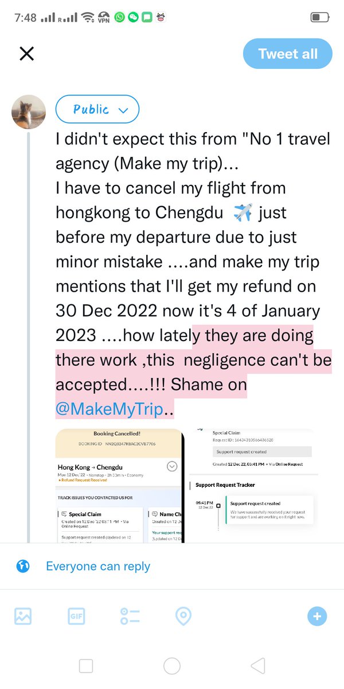Open the GIF picker icon
The image size is (344, 689).
[x=76, y=617]
